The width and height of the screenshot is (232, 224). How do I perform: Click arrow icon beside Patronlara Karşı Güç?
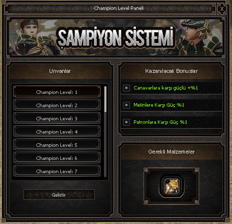click(127, 122)
